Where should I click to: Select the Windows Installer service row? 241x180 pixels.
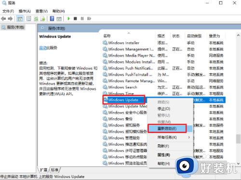(x=164, y=43)
